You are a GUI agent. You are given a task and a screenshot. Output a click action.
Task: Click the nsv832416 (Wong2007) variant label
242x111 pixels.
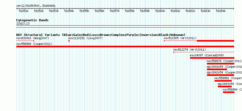point(33,38)
